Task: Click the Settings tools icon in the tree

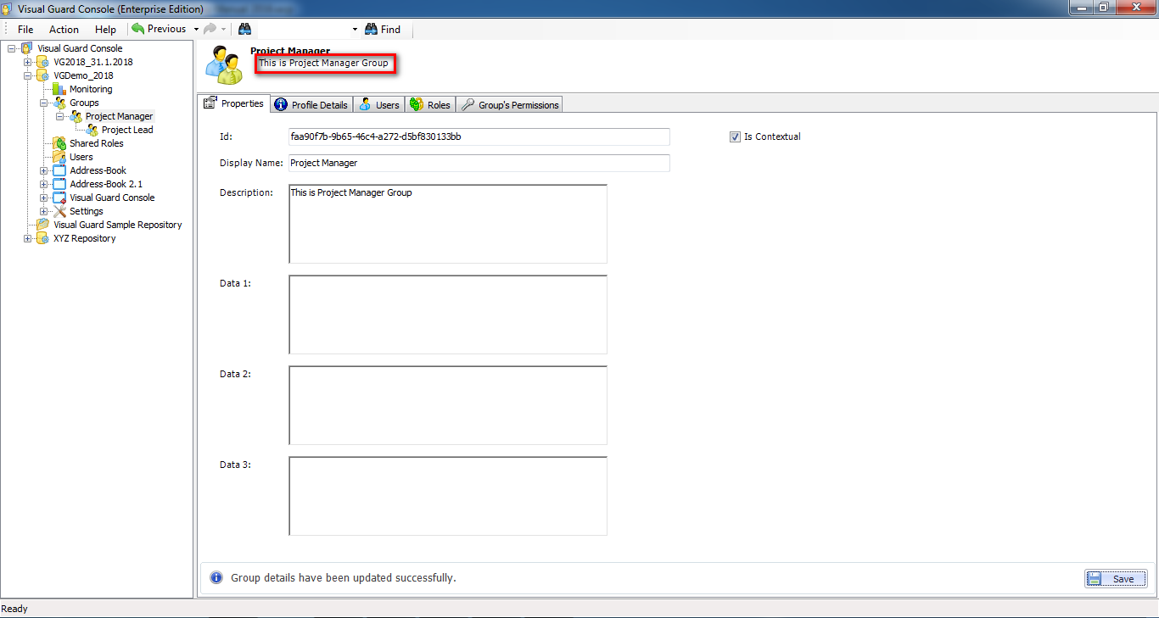Action: pos(59,211)
